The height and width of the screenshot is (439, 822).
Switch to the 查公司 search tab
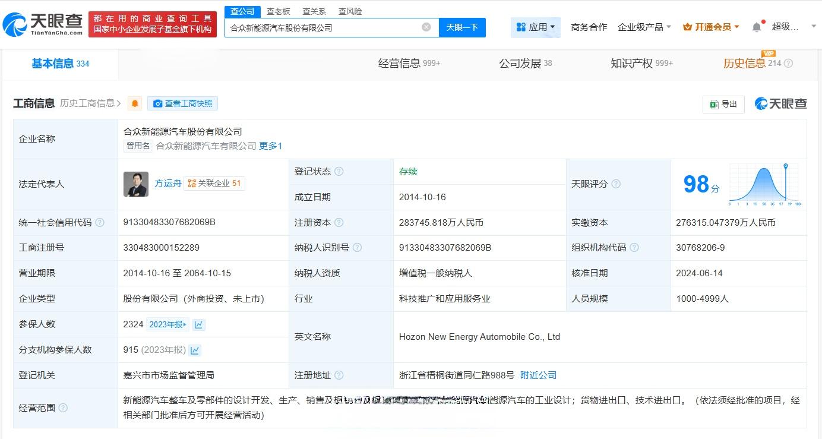pos(242,11)
